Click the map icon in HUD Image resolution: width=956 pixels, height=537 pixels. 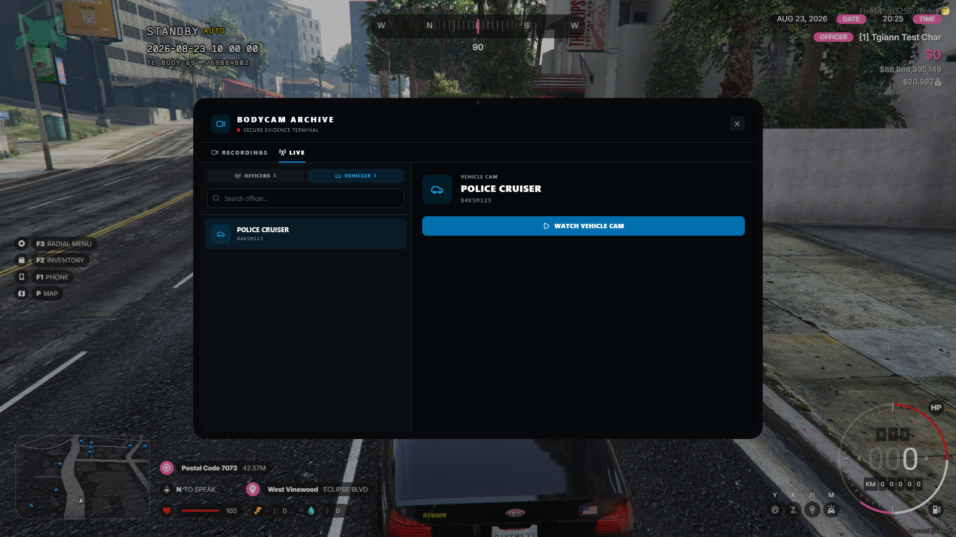point(21,293)
